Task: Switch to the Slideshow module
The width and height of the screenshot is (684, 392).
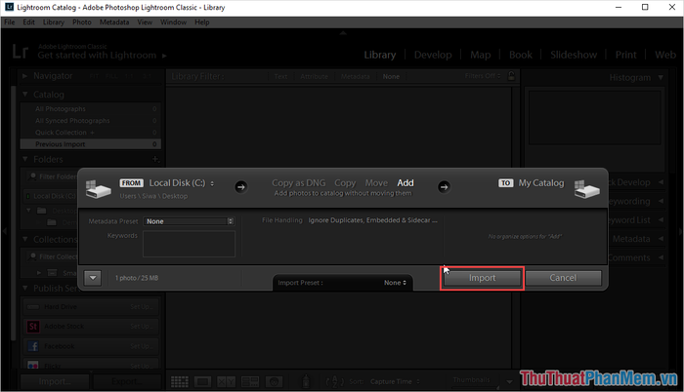Action: pyautogui.click(x=574, y=55)
